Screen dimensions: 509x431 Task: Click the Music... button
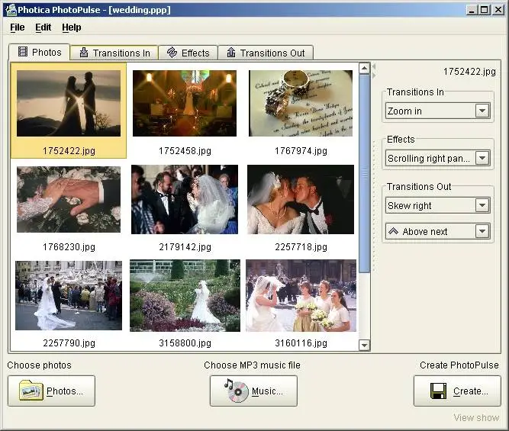coord(253,391)
